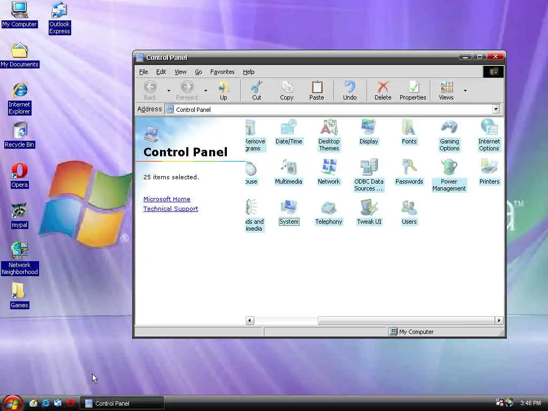
Task: Launch Opera from quick launch bar
Action: [x=70, y=403]
